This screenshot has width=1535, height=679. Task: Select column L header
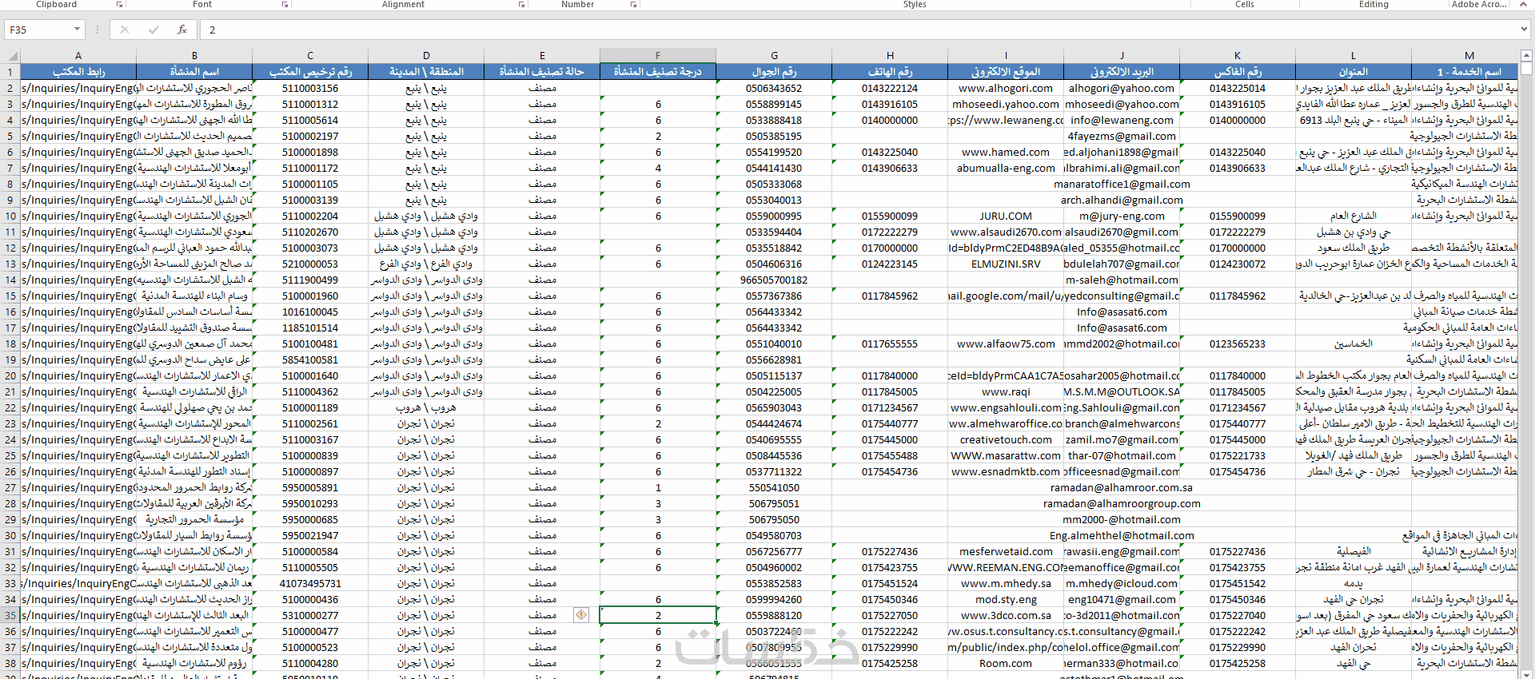(1354, 56)
